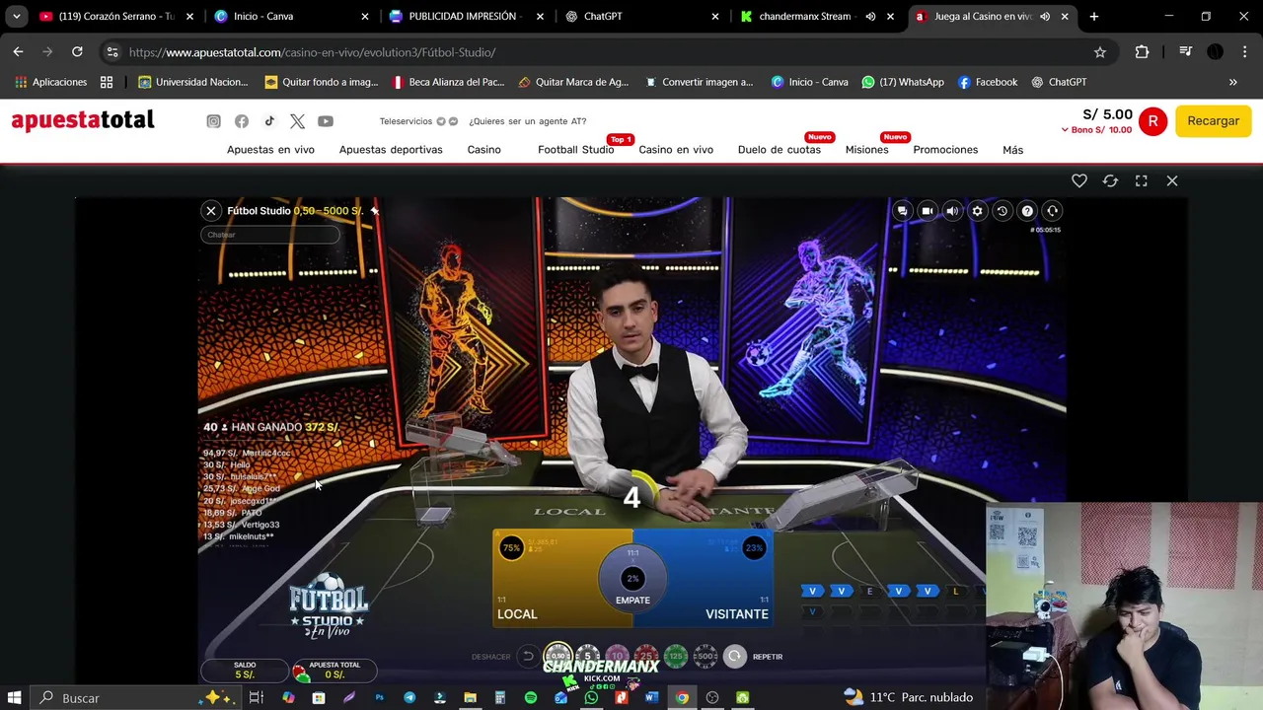Enter fullscreen game view
This screenshot has height=710, width=1263.
point(1141,180)
